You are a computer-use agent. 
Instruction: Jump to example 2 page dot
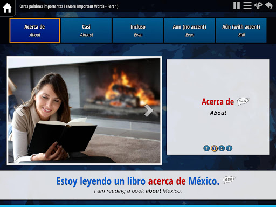[222, 148]
